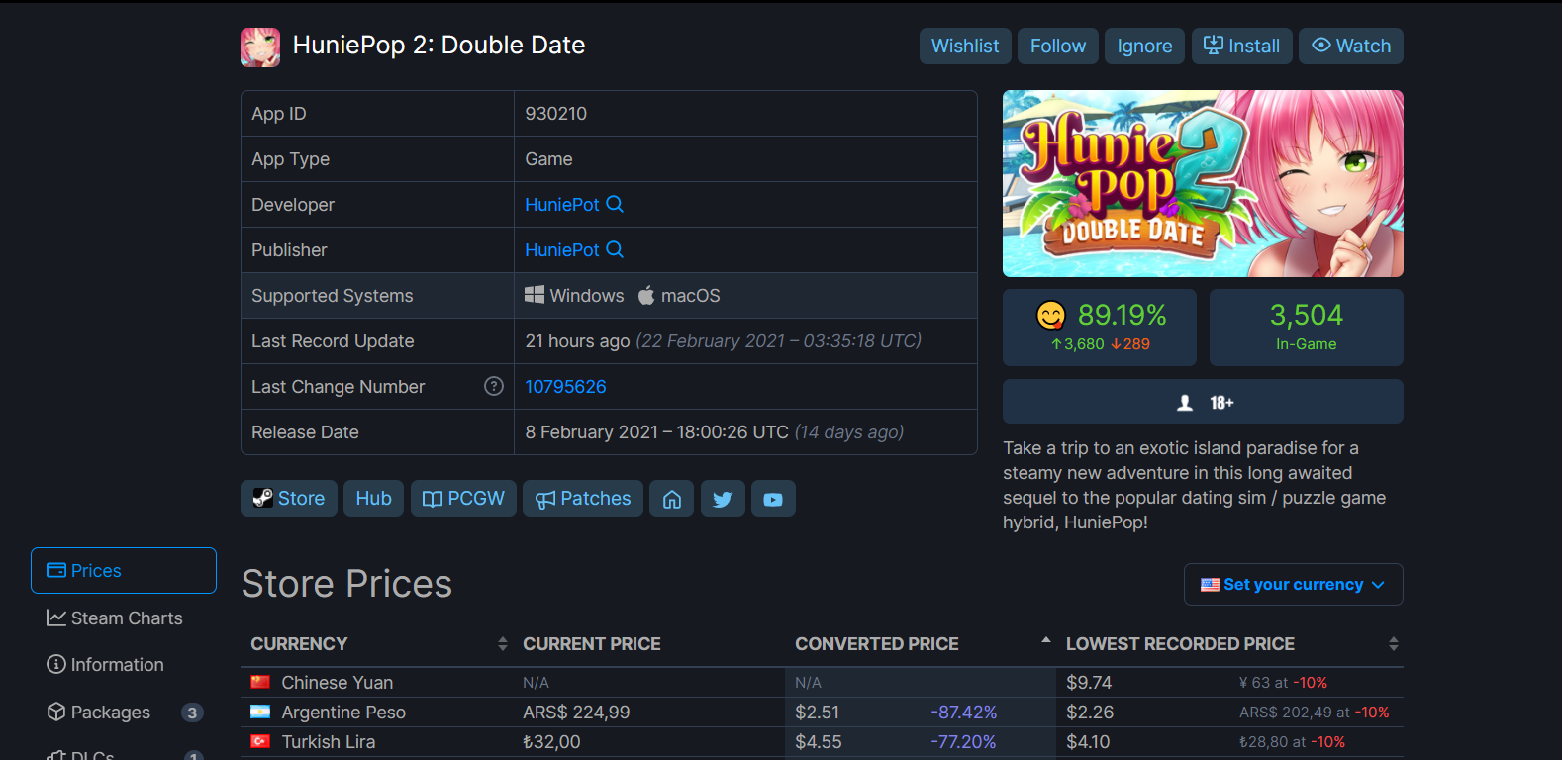
Task: Open the game's homepage via house icon
Action: (672, 499)
